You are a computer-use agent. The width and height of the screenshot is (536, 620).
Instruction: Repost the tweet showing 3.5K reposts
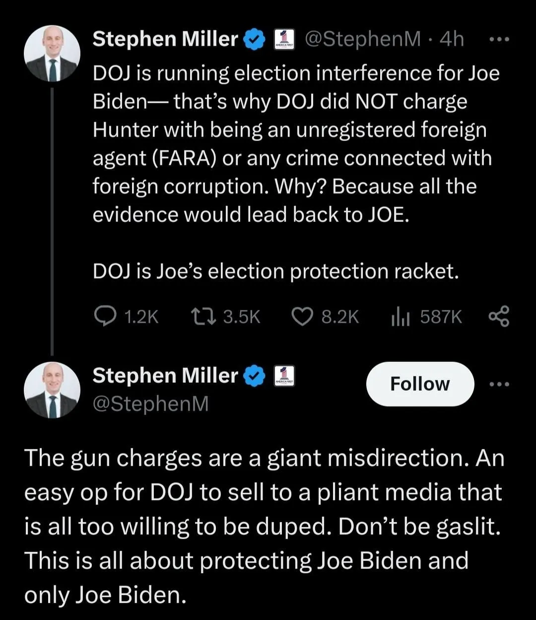[203, 316]
